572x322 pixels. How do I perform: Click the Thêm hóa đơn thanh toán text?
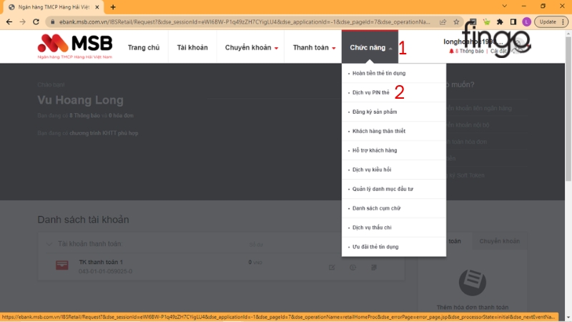coord(473,308)
